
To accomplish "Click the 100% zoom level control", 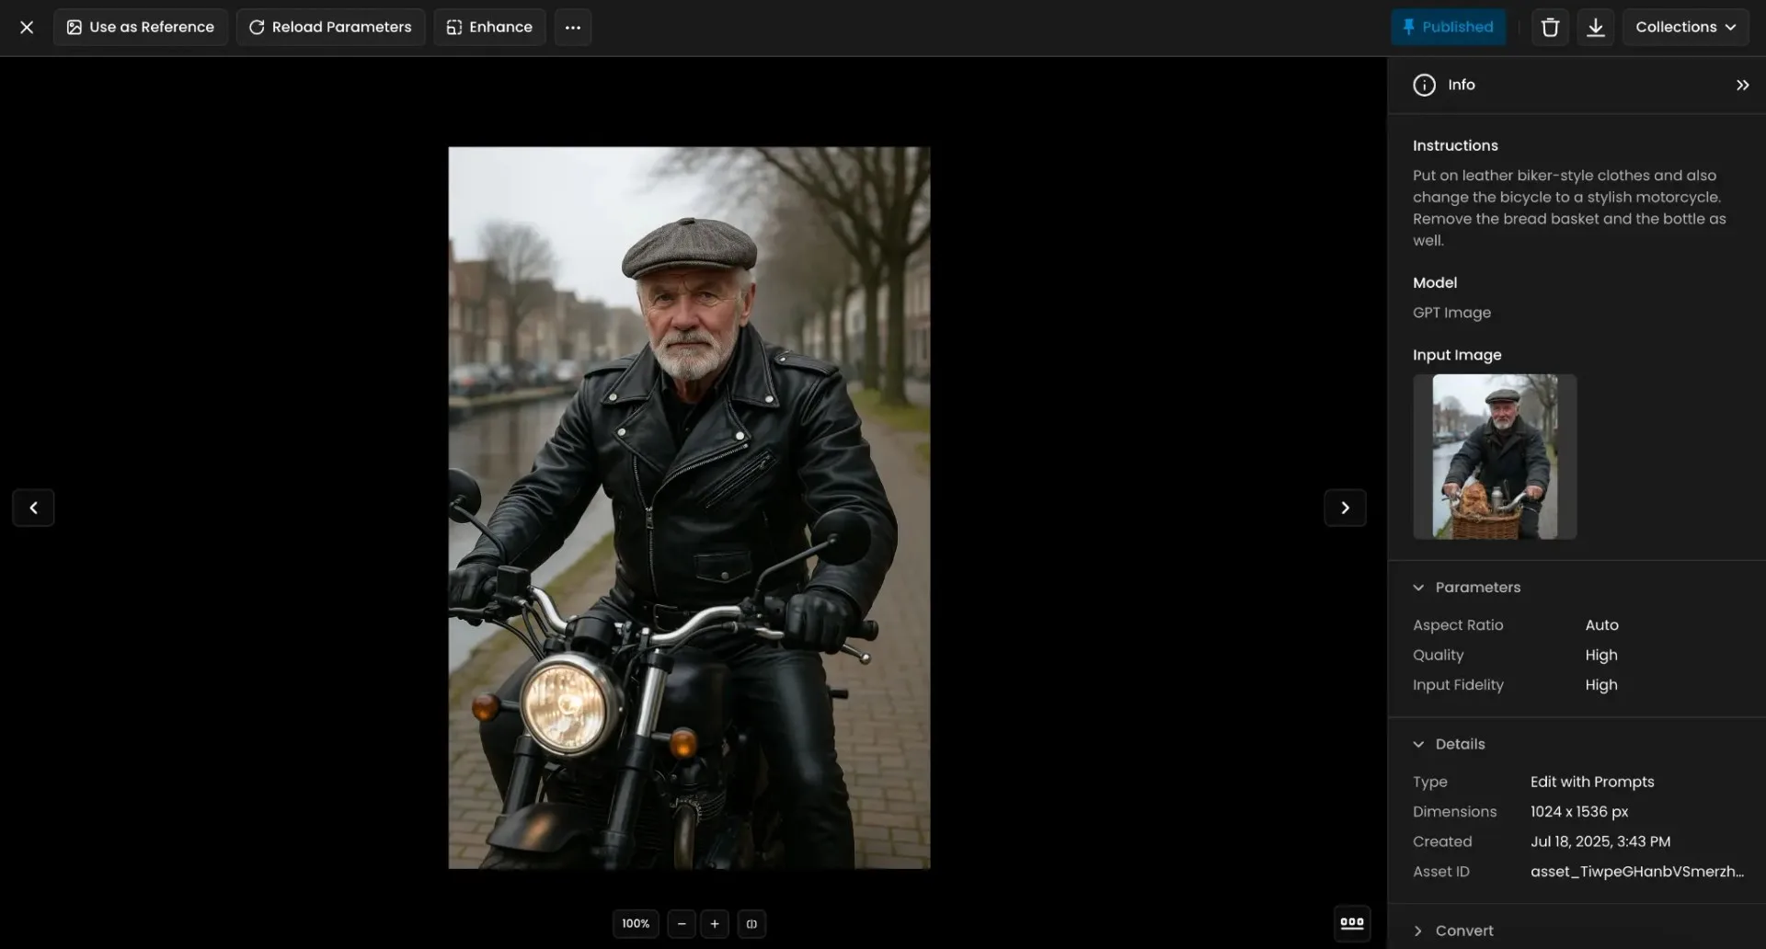I will [635, 924].
